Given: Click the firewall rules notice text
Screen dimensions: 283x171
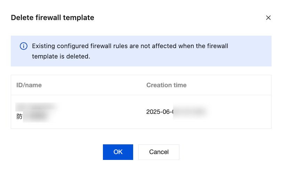Looking at the screenshot, I should [130, 51].
